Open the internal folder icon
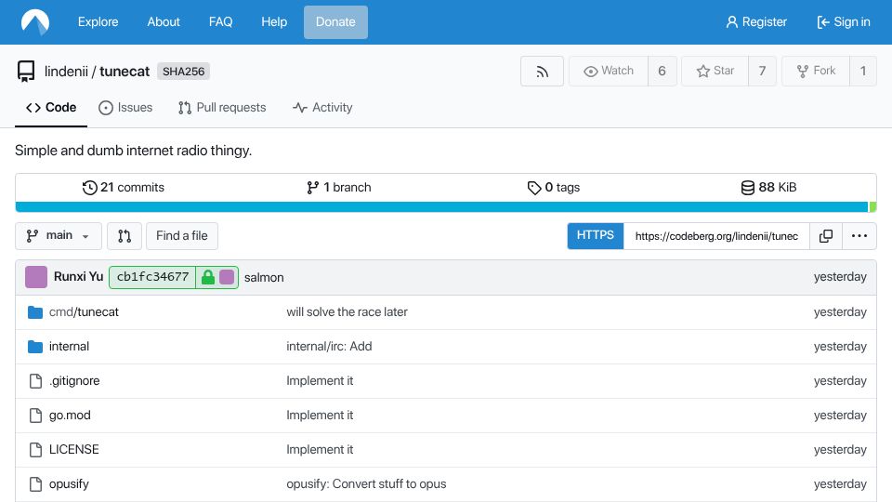This screenshot has height=502, width=892. (x=35, y=347)
